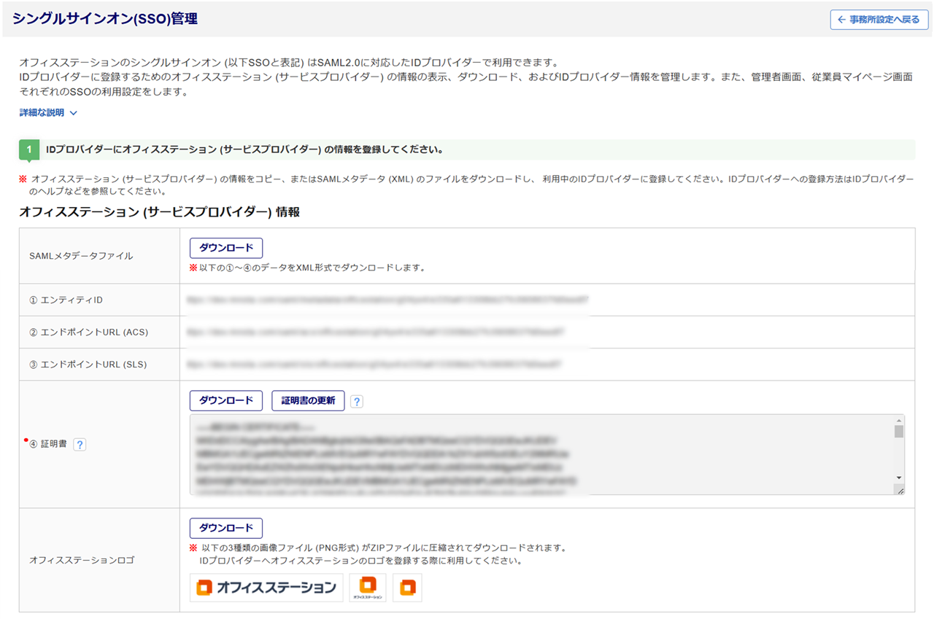The width and height of the screenshot is (934, 619).
Task: Select the square logo with オフィスステーション caption
Action: (x=368, y=588)
